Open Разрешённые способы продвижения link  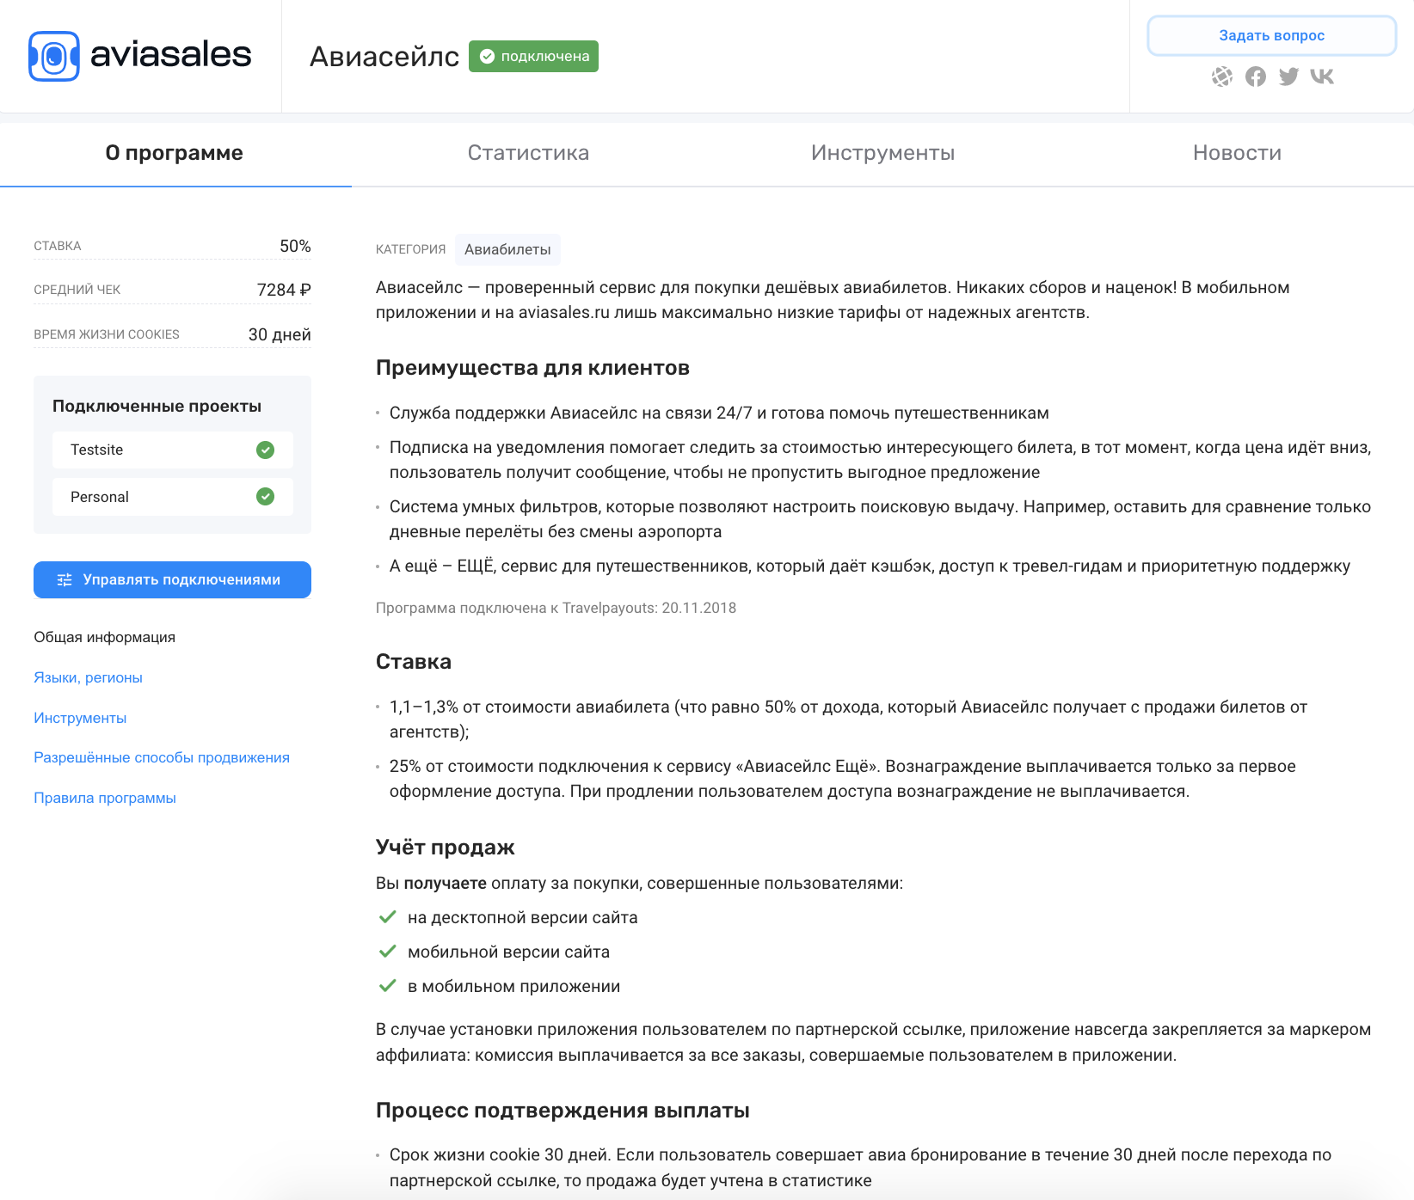(x=162, y=757)
